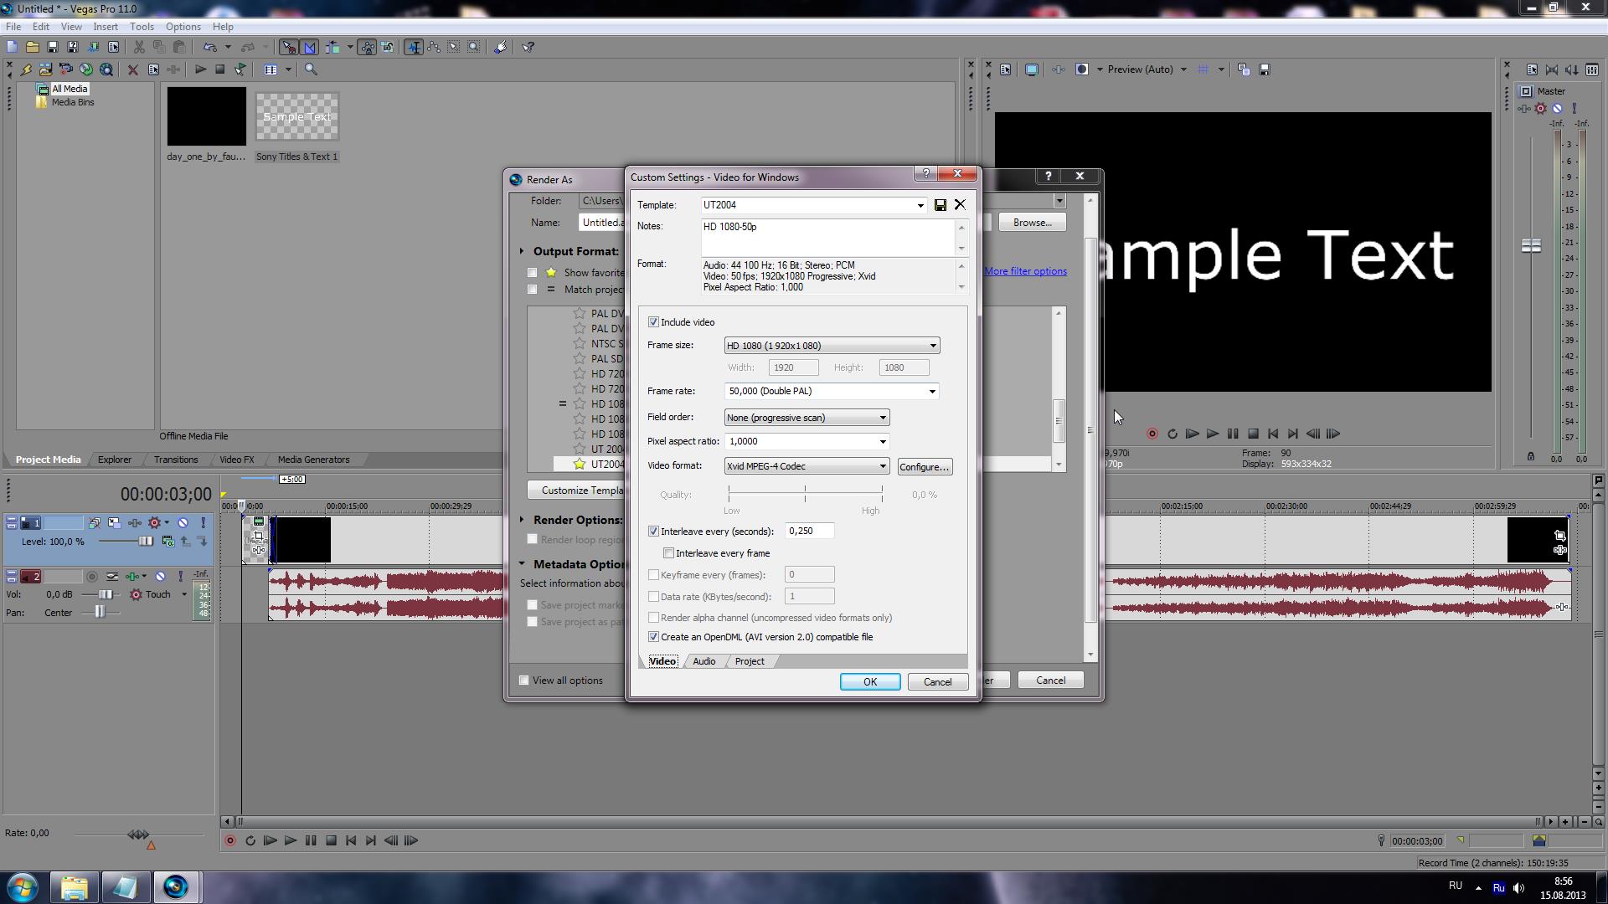1608x904 pixels.
Task: Select the Sony Titles & Text thumbnail
Action: (296, 117)
